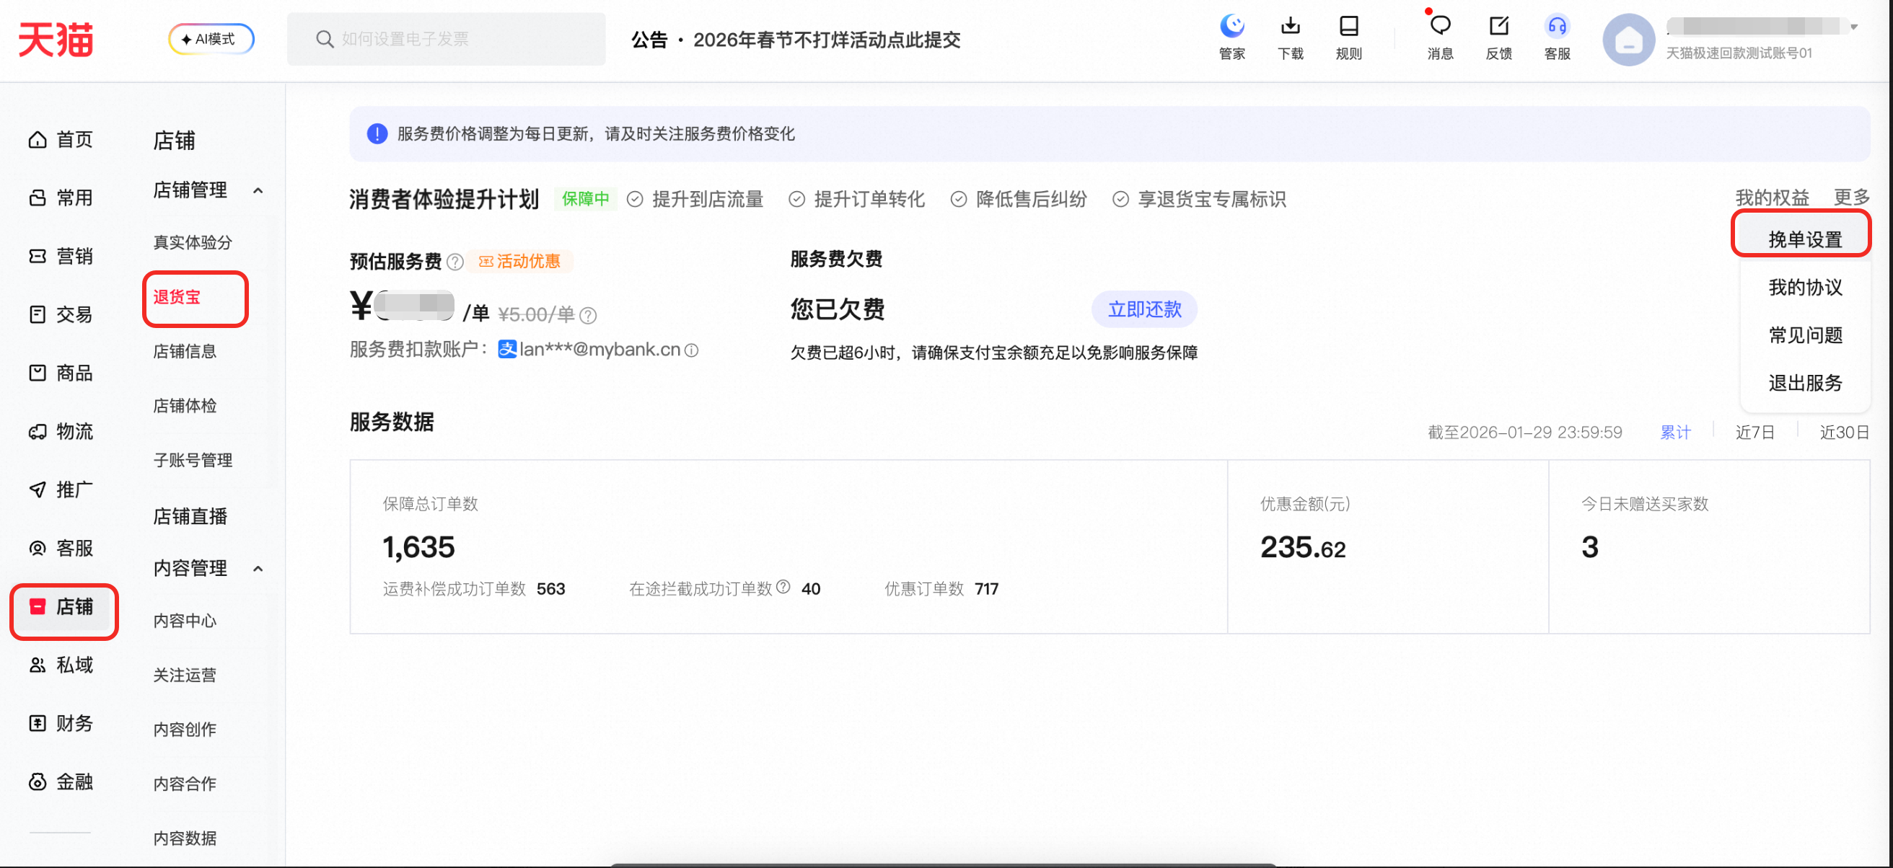Open 商品 in sidebar
The width and height of the screenshot is (1893, 868).
(61, 373)
